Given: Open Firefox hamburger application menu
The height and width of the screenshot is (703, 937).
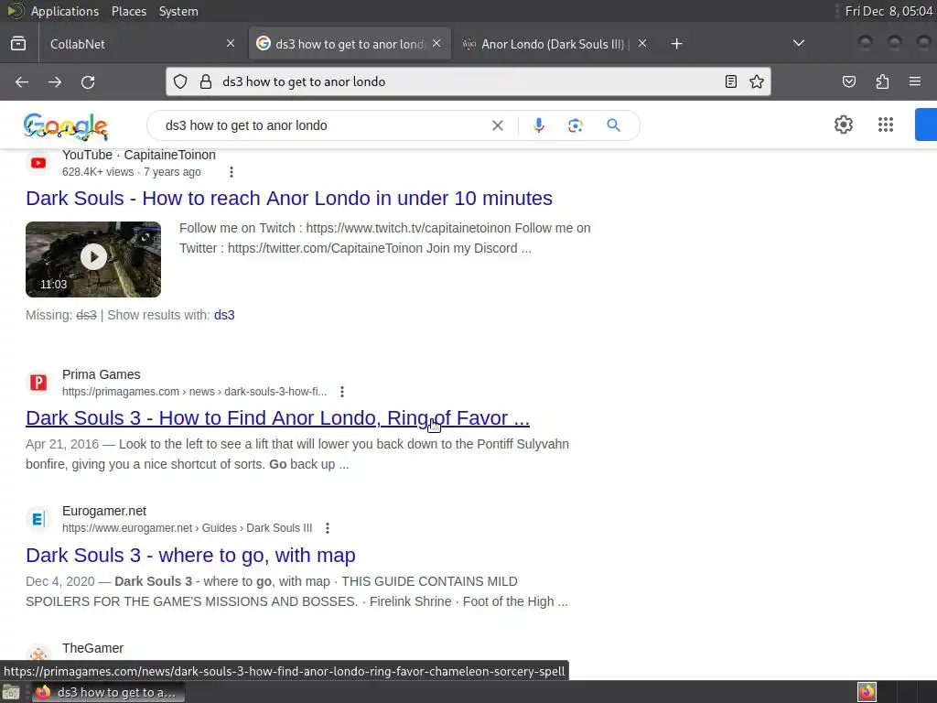Looking at the screenshot, I should 915,81.
